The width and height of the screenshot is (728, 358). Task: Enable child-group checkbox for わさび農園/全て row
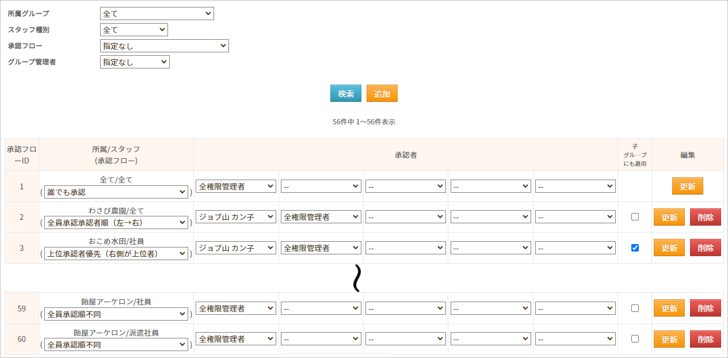click(635, 217)
